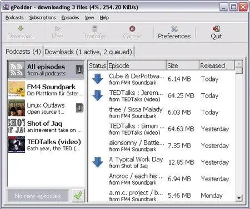
Task: Sort by the Episode column header
Action: click(x=137, y=65)
